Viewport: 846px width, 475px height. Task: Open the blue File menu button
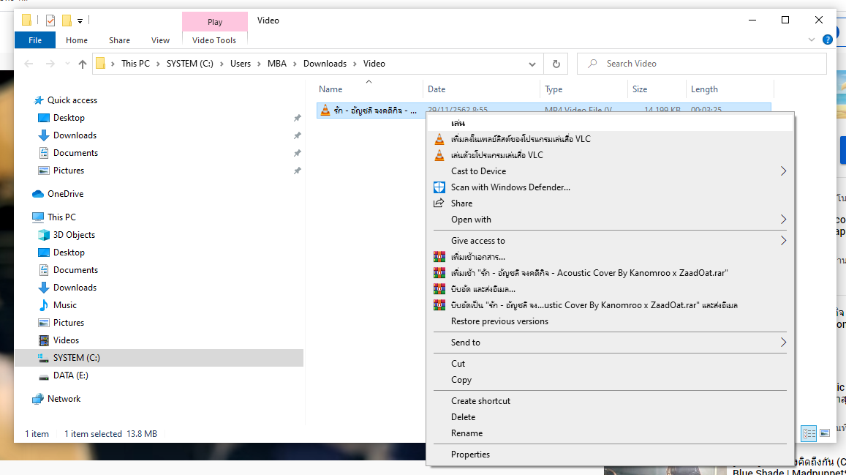coord(35,40)
